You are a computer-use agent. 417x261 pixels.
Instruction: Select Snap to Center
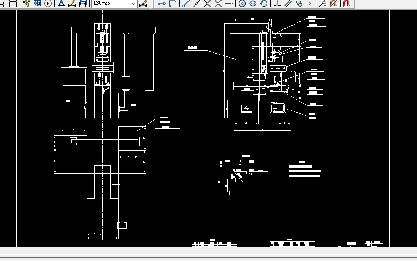click(x=242, y=3)
